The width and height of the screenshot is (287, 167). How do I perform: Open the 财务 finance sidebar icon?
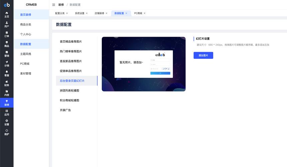pos(7,83)
